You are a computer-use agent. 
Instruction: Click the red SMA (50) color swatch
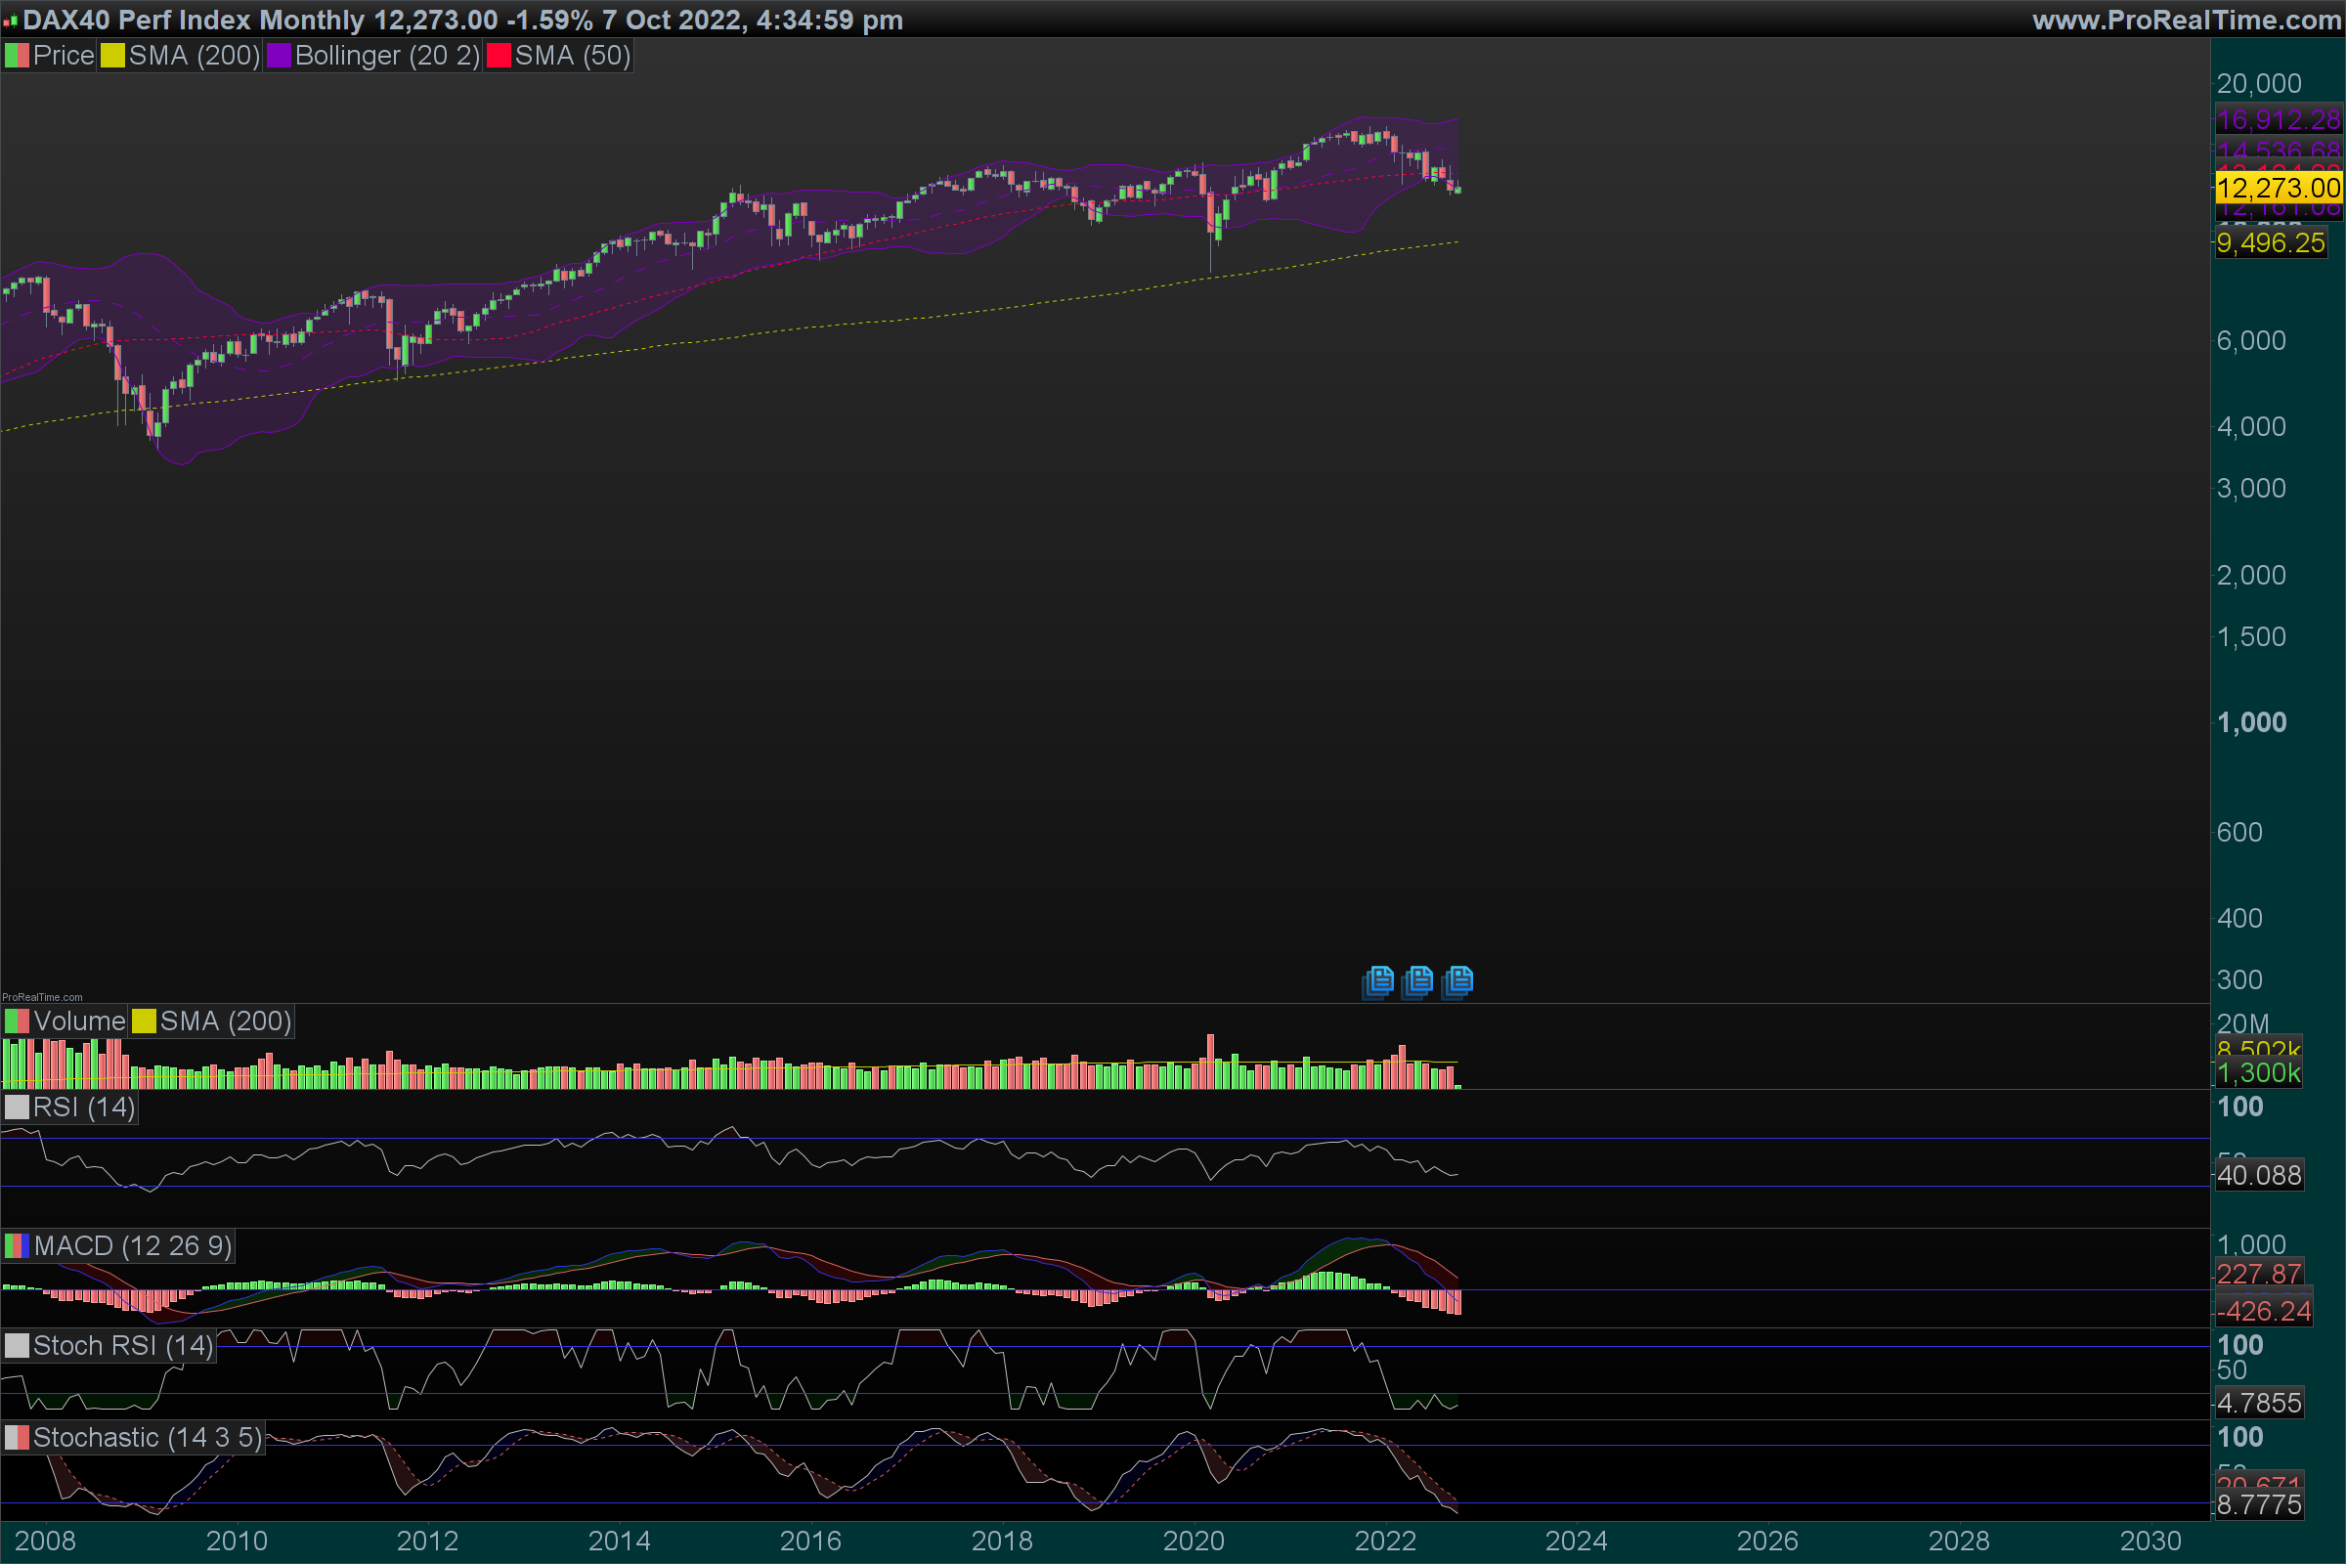499,56
